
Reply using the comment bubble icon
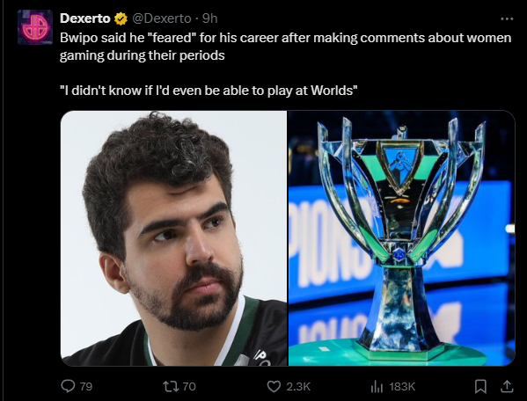(x=68, y=386)
